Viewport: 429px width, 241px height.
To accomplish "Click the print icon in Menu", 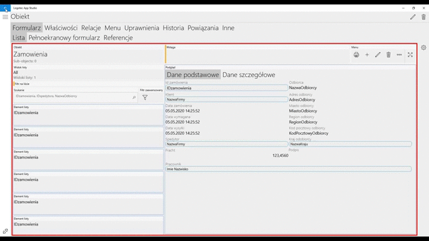I will (356, 55).
